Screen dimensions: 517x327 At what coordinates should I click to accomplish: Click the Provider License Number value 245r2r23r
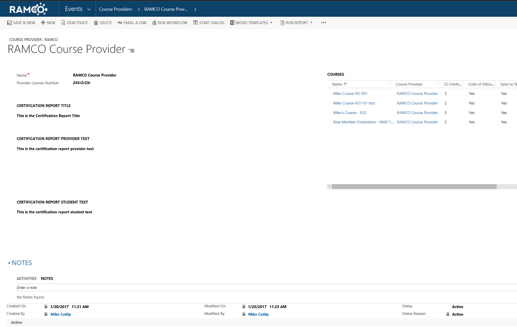pos(81,83)
